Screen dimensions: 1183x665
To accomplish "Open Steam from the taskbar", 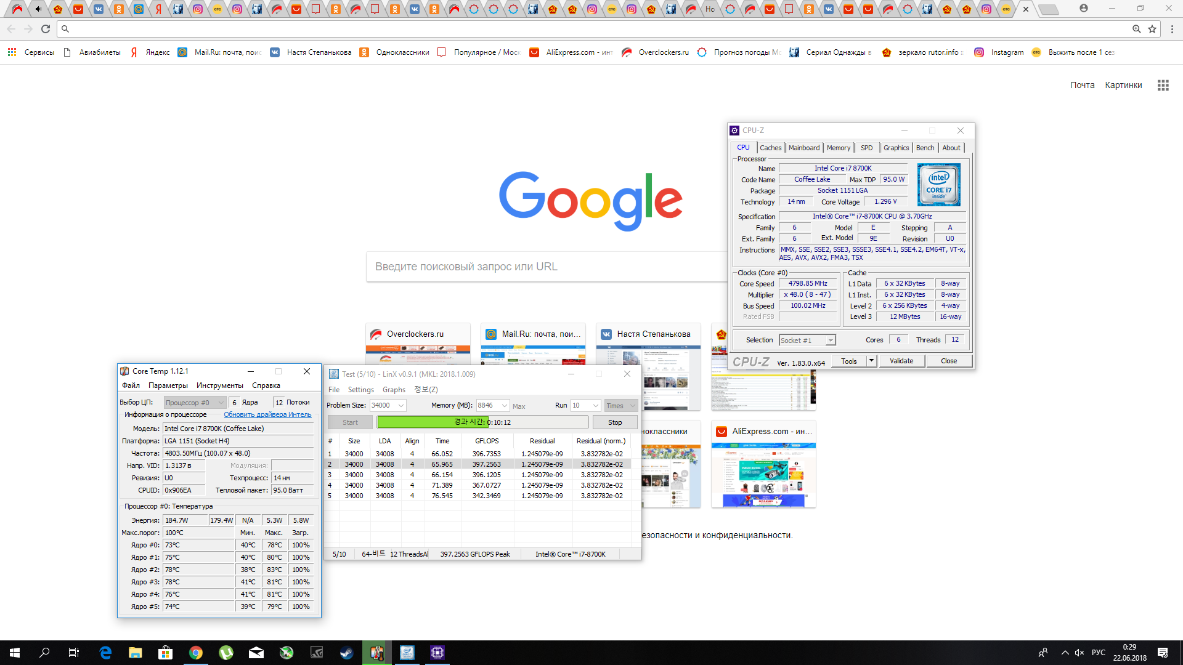I will point(346,653).
